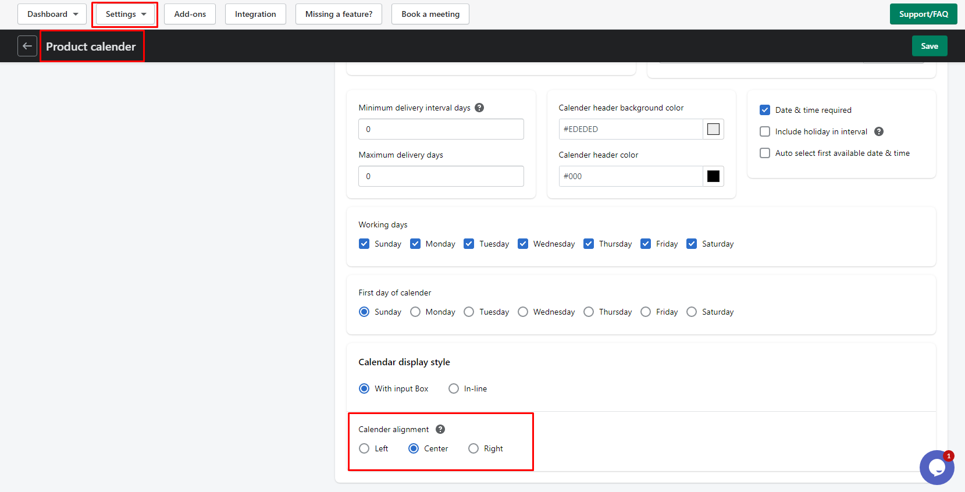Image resolution: width=965 pixels, height=492 pixels.
Task: Expand the Dashboard dropdown
Action: 52,14
